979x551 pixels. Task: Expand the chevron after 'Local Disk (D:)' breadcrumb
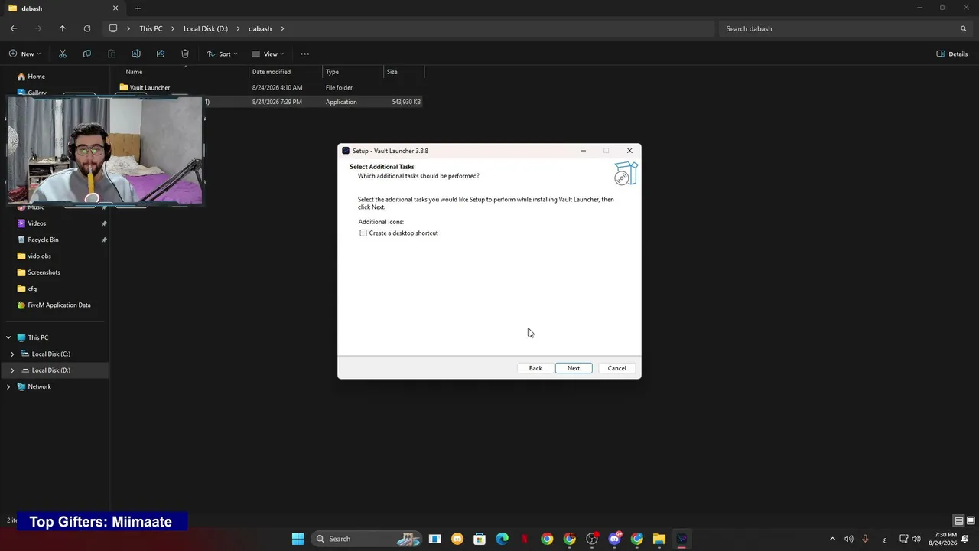(x=239, y=28)
